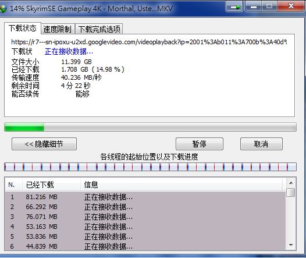
Task: Click the 各线程的起始位置以及下载进度 caption
Action: click(149, 157)
